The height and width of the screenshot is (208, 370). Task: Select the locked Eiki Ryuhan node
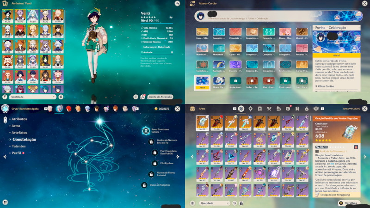tap(154, 163)
